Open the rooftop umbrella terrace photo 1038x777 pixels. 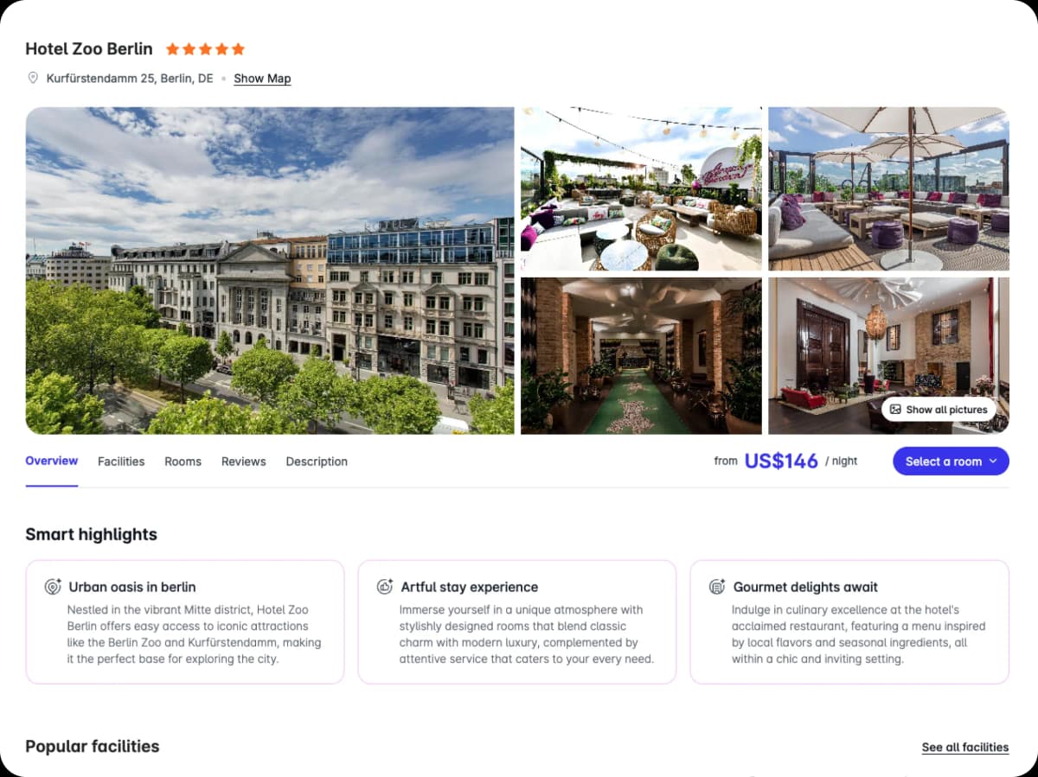(888, 189)
